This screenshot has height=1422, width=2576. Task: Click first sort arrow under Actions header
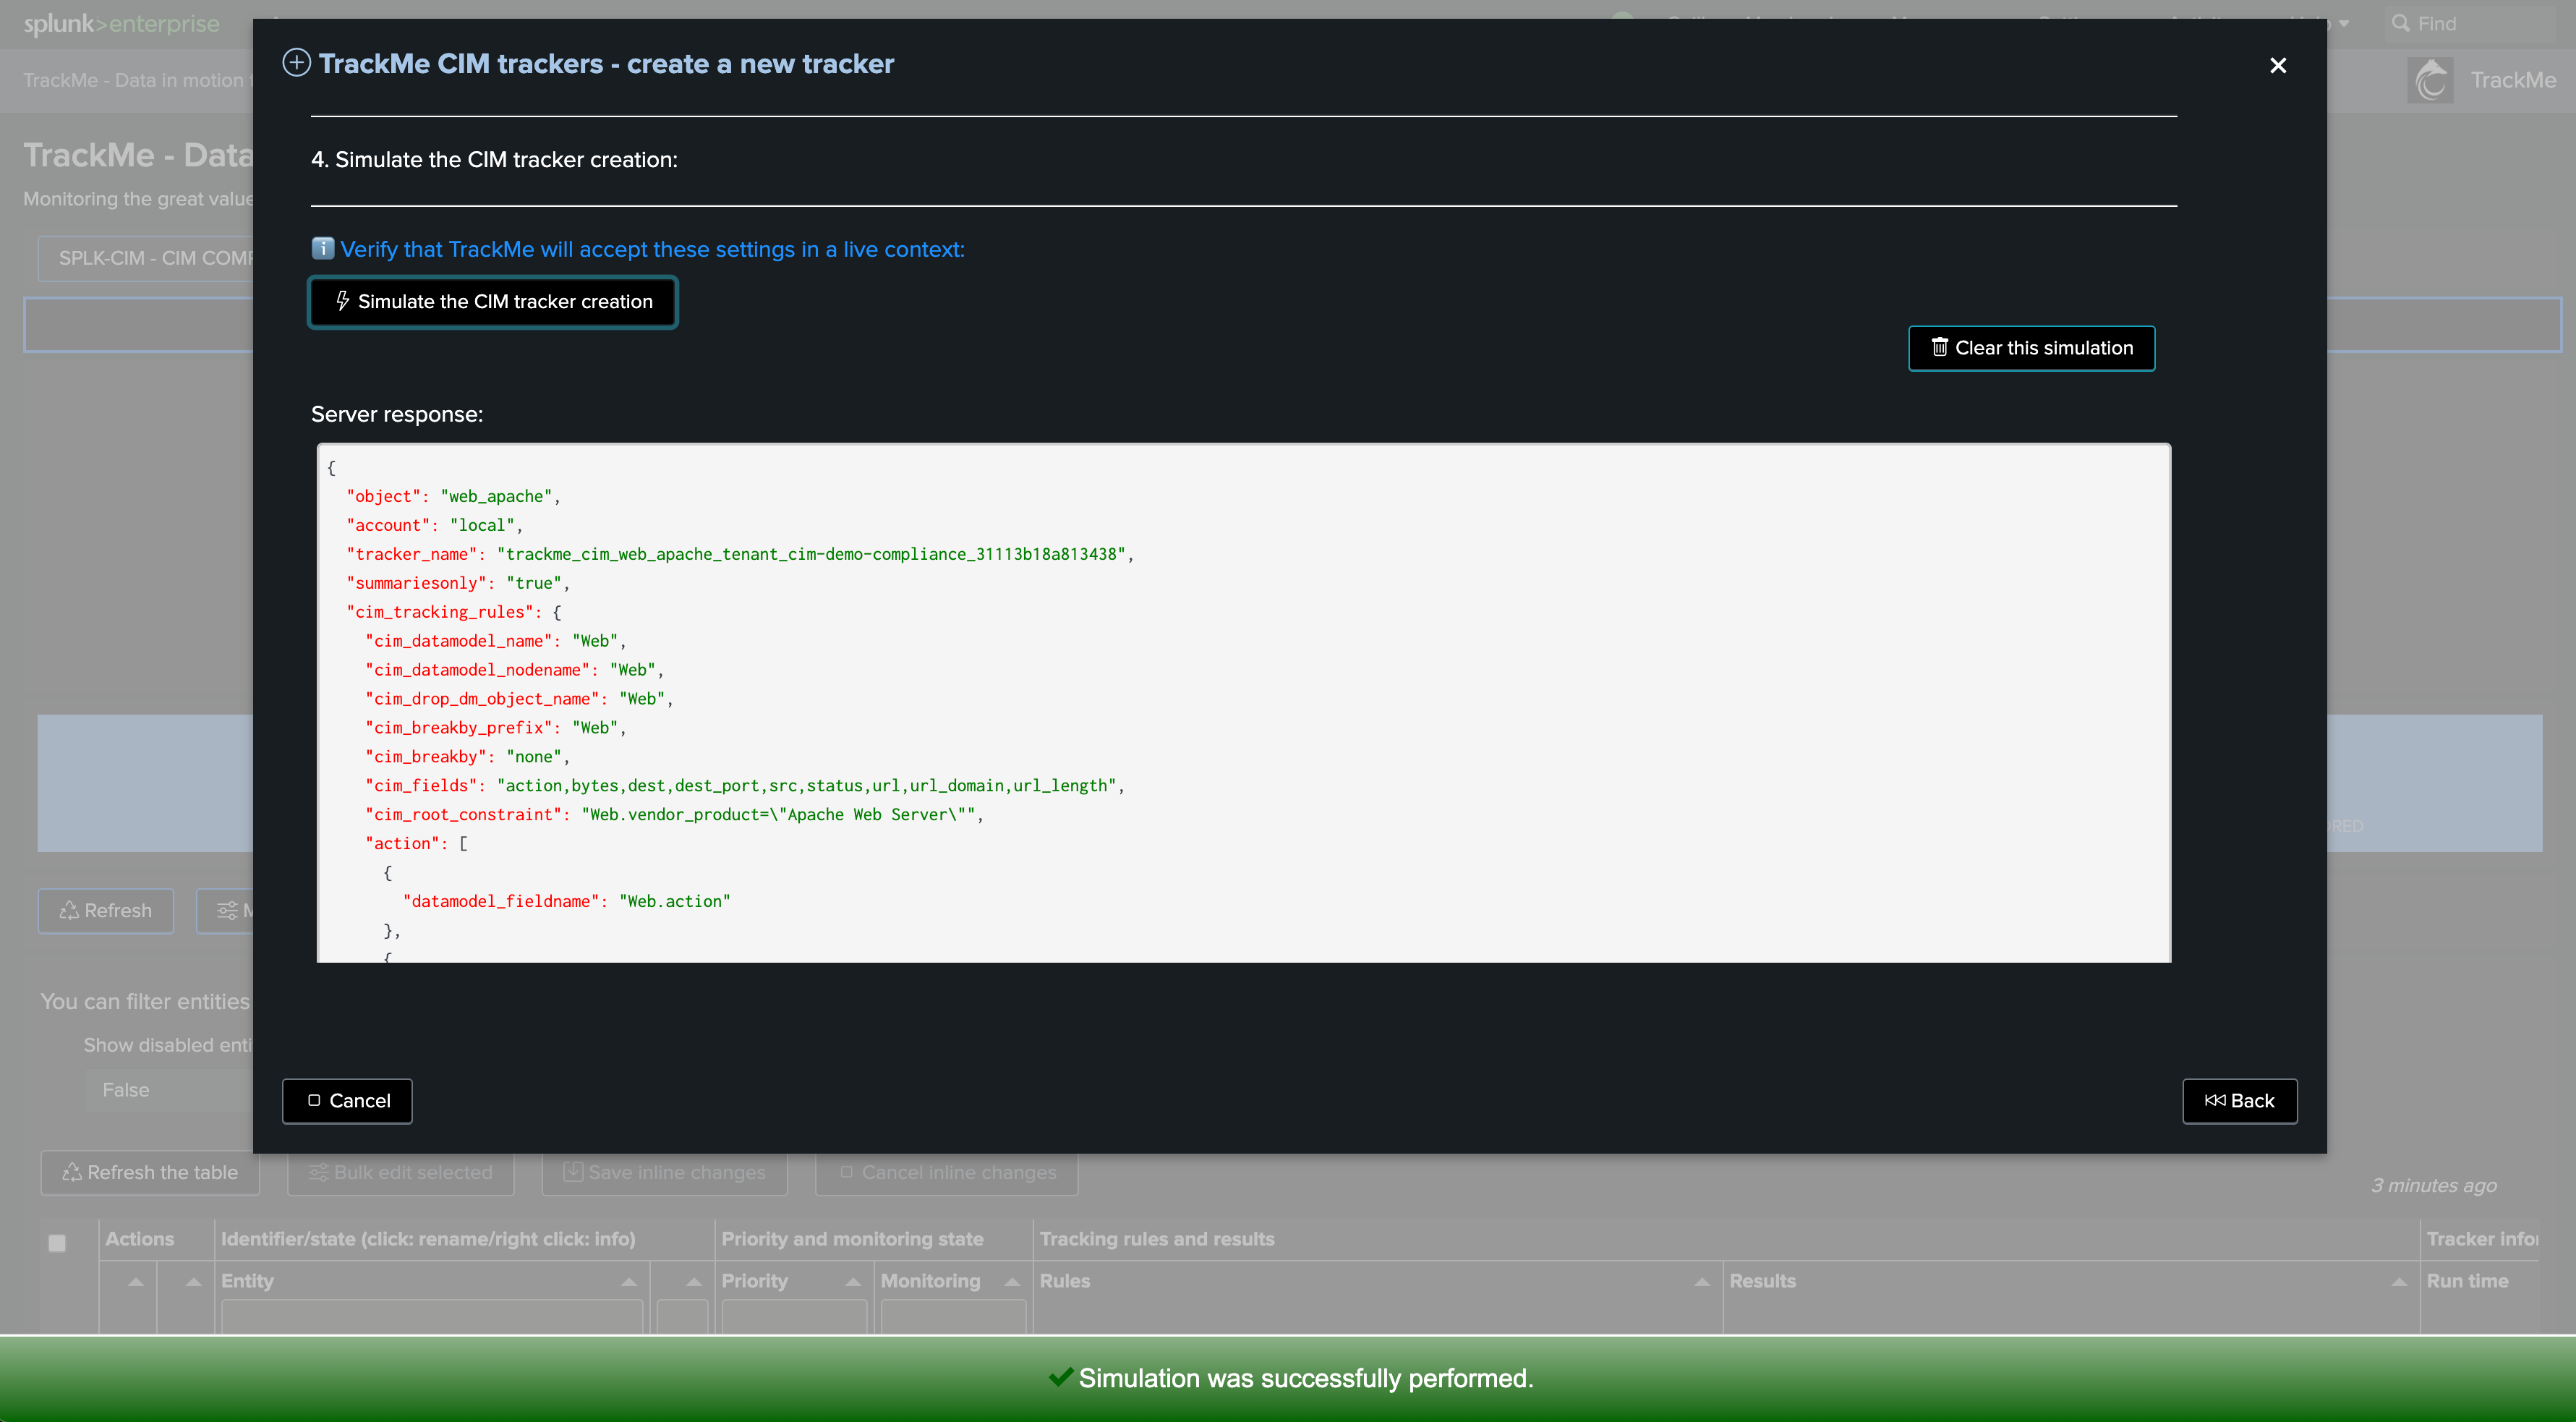[136, 1281]
